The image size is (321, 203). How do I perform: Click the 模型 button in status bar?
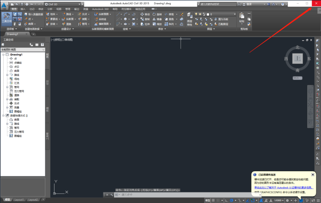click(x=207, y=200)
